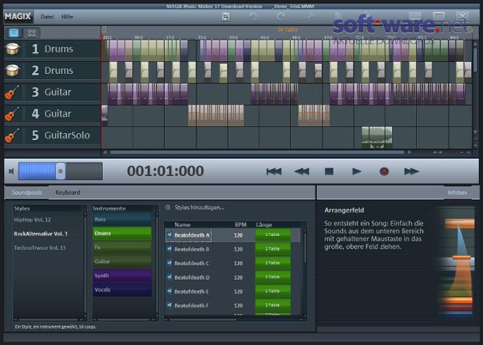Click the master volume slider handle
483x345 pixels.
coord(61,171)
